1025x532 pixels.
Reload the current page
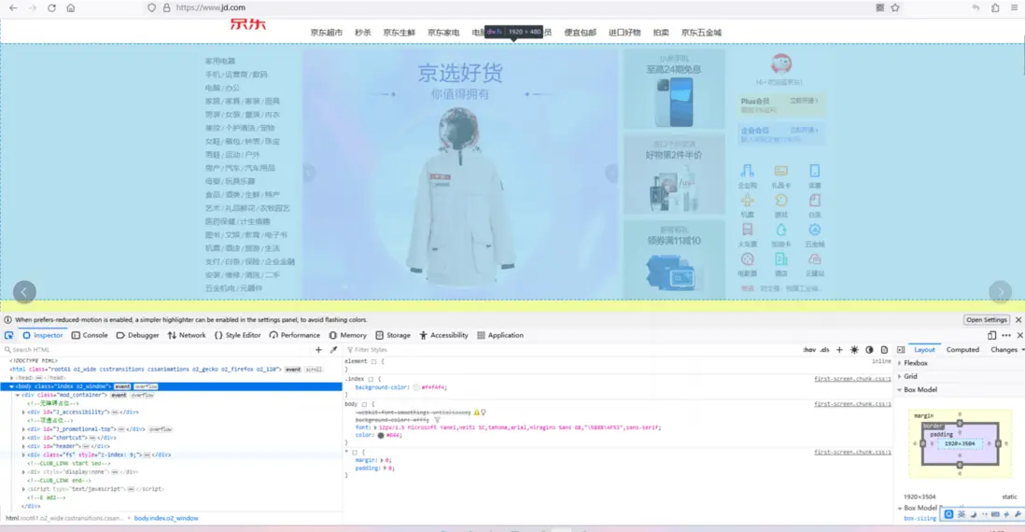pos(51,7)
